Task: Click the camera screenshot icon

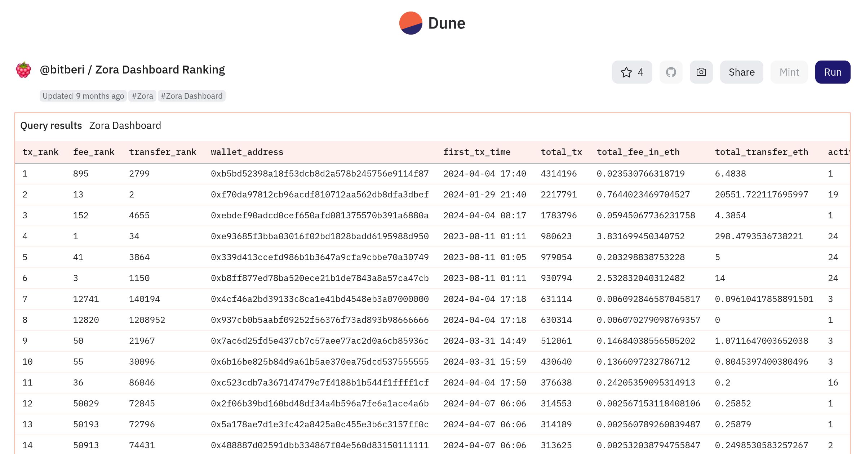Action: (x=701, y=72)
